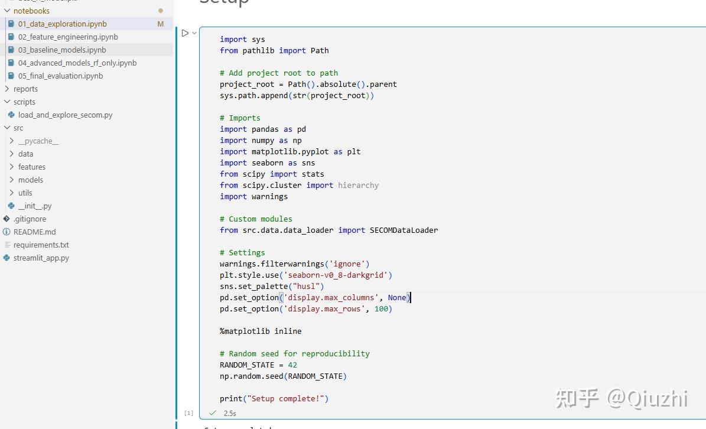Viewport: 706px width, 429px height.
Task: Click the Python icon beside streamlit_app.py
Action: [6, 258]
